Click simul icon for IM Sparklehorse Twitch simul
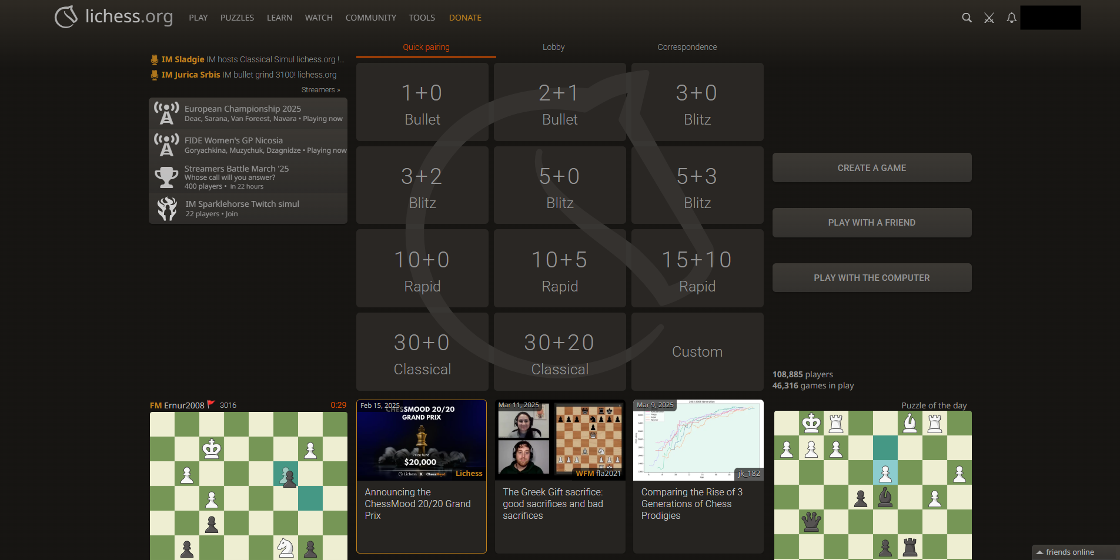Viewport: 1120px width, 560px height. pyautogui.click(x=167, y=209)
